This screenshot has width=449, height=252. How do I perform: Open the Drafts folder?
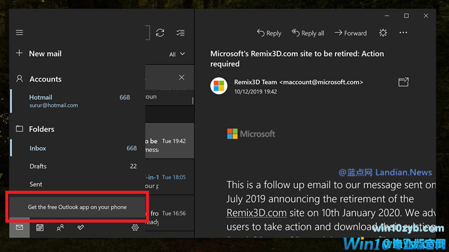78,166
